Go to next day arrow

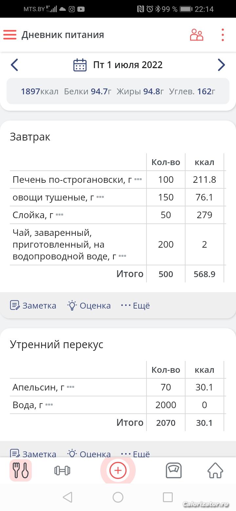pos(221,65)
